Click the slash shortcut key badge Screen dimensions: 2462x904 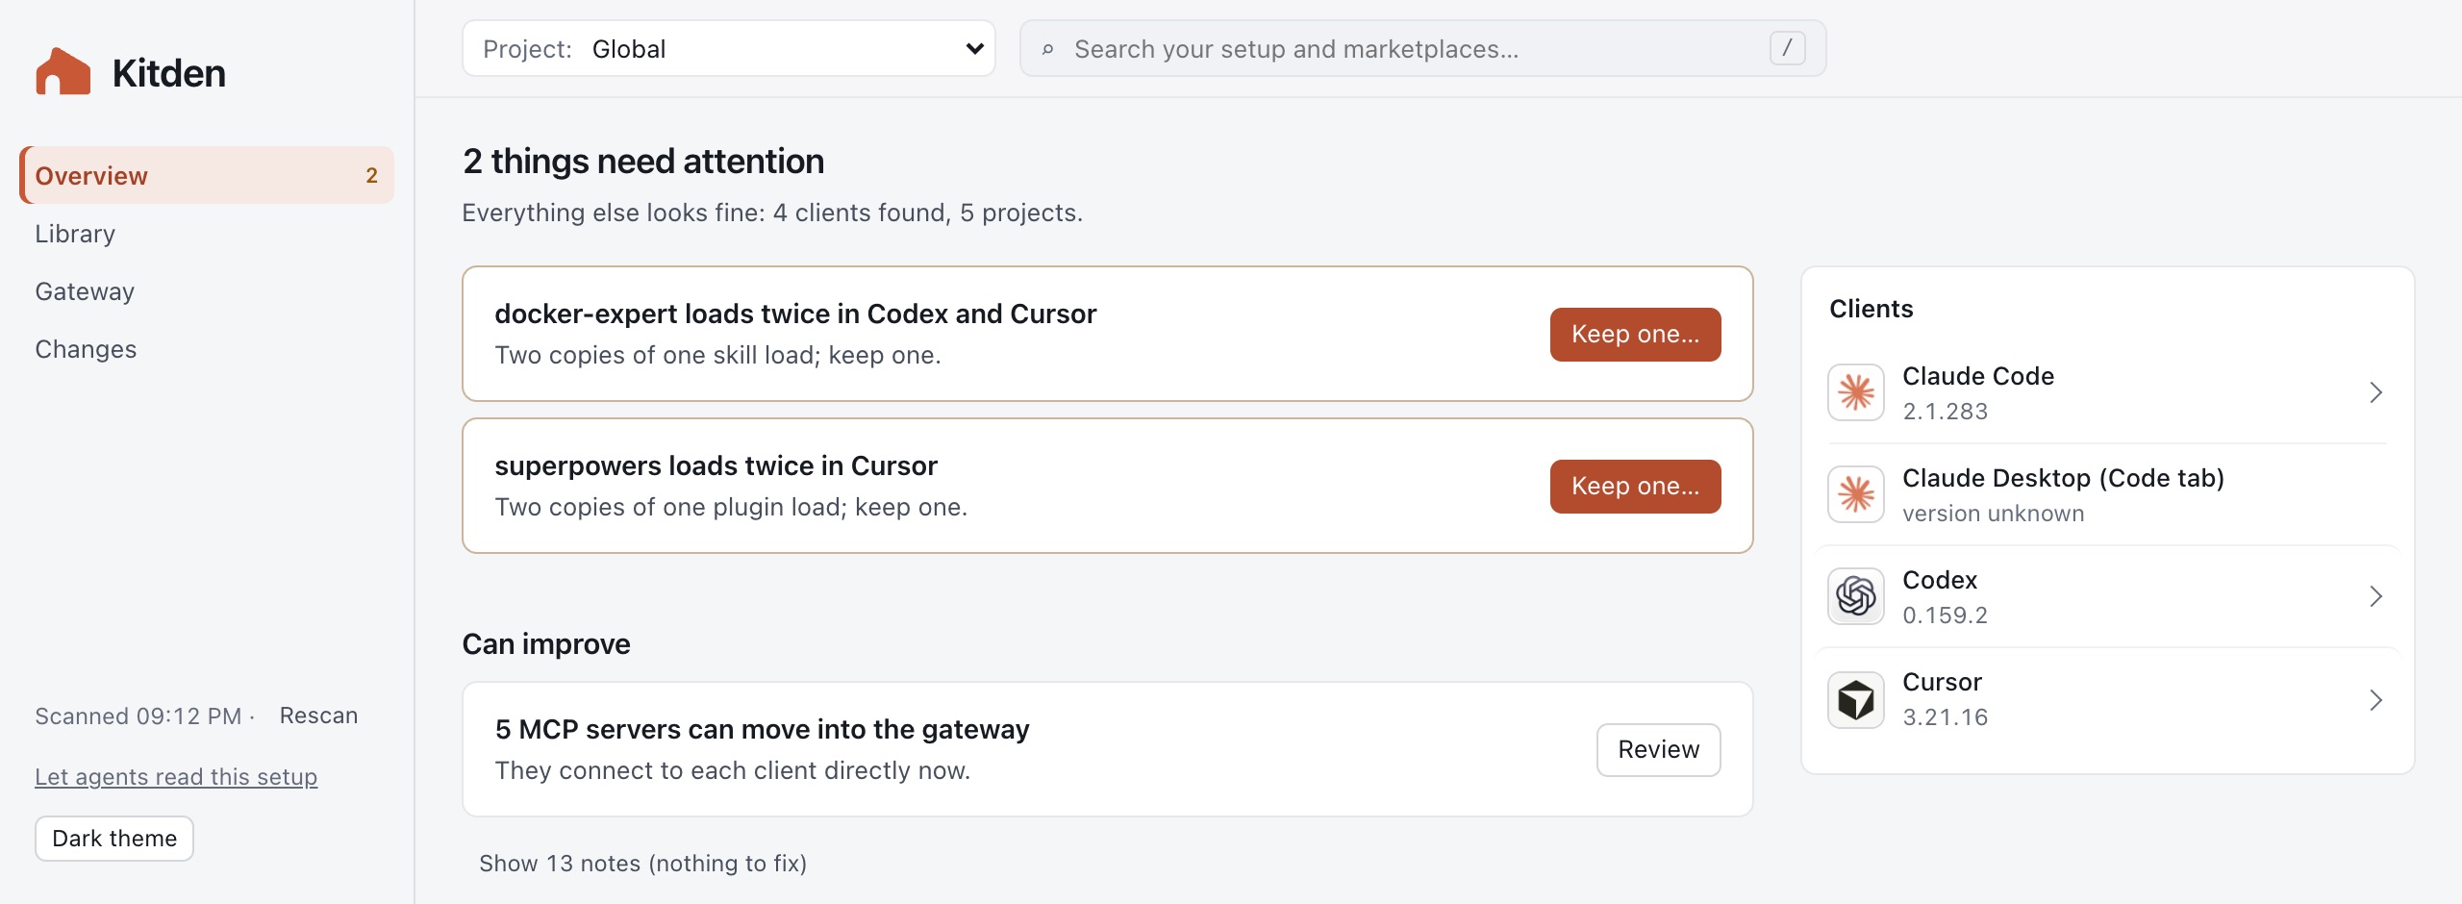(1787, 48)
